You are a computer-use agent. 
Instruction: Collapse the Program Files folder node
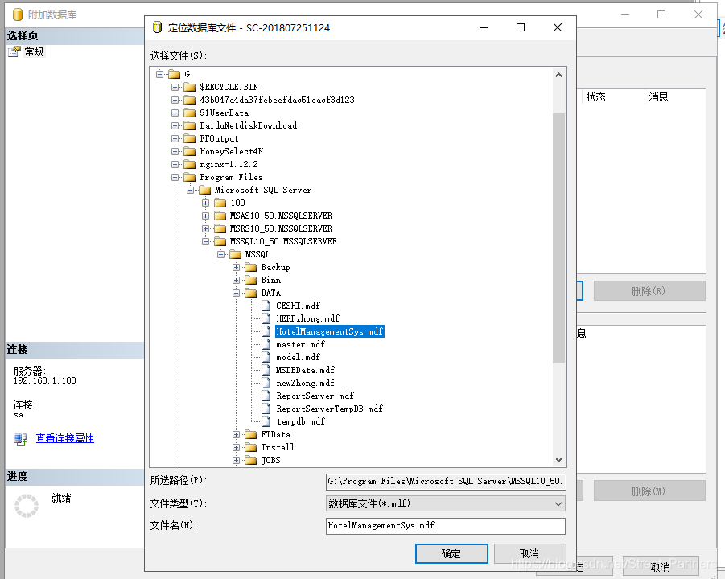coord(175,177)
